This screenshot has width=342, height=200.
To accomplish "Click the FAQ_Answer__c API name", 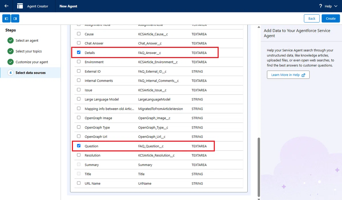I will (x=150, y=53).
